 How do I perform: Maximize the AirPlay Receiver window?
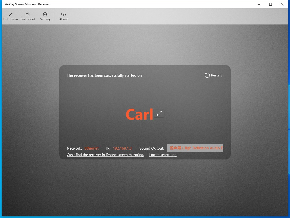(x=271, y=4)
